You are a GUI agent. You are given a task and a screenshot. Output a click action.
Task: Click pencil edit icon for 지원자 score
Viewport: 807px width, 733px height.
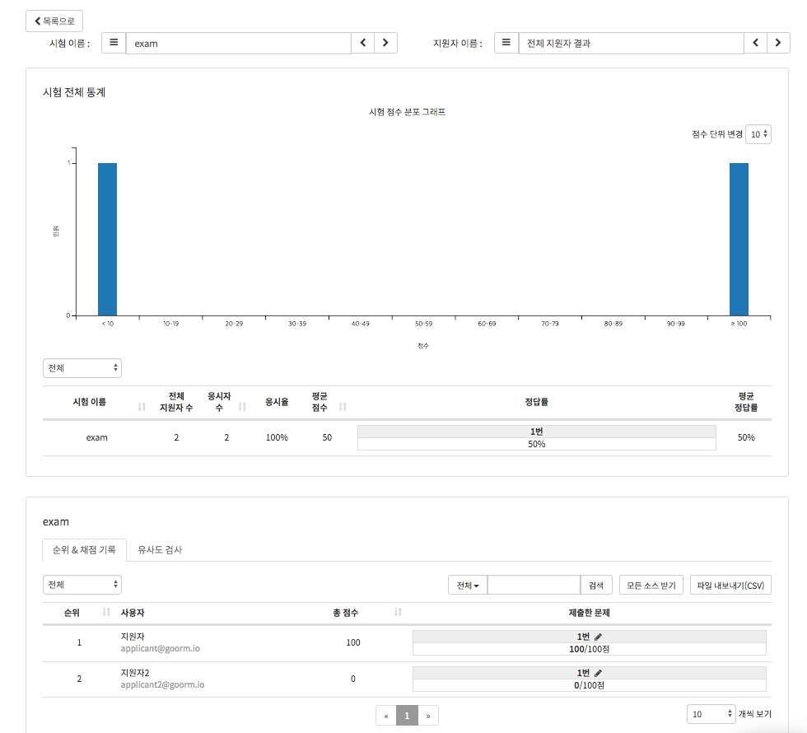coord(599,637)
